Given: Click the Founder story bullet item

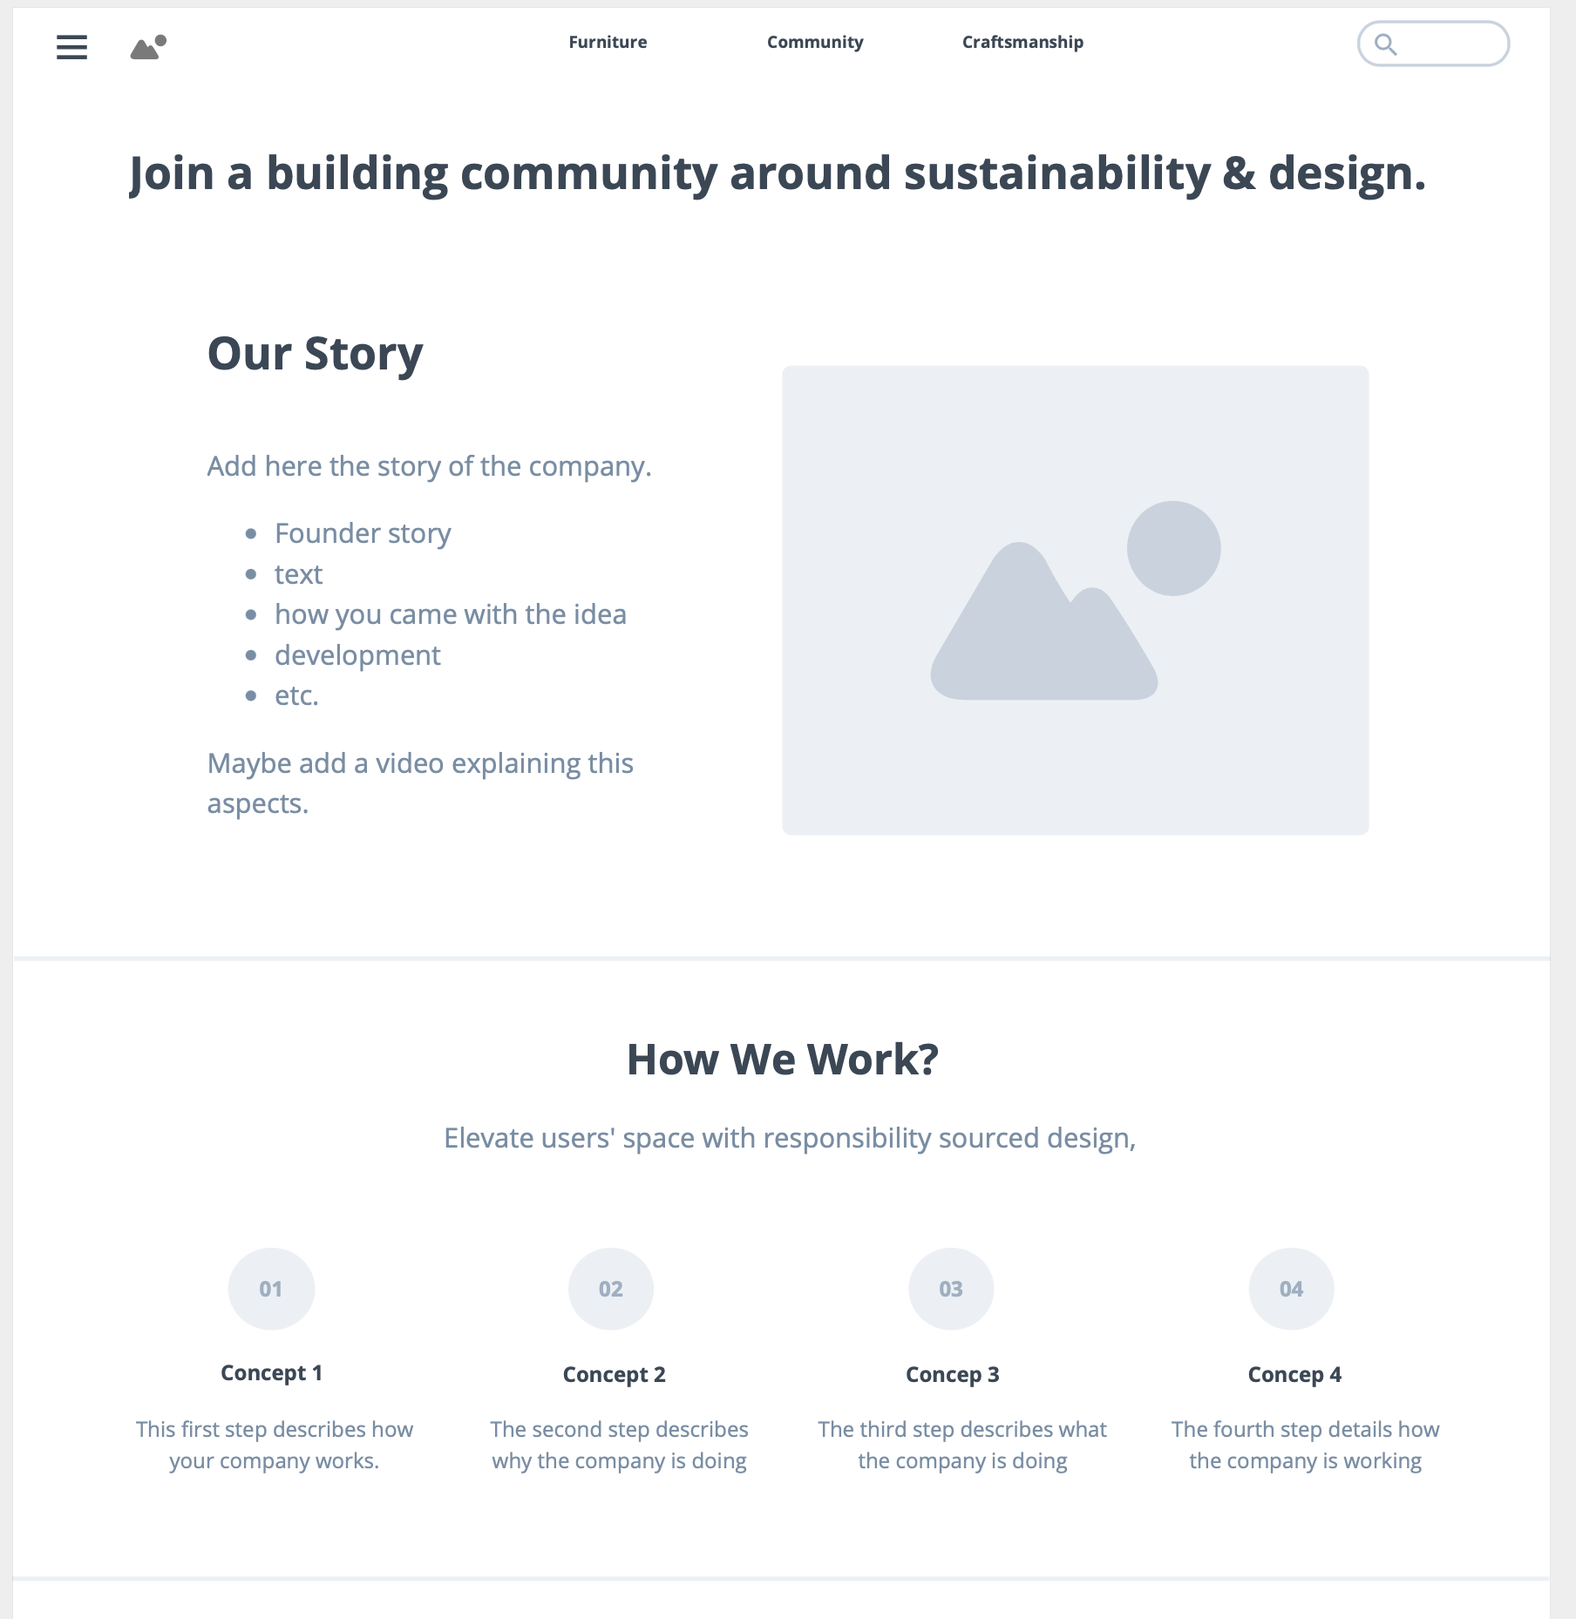Looking at the screenshot, I should pyautogui.click(x=363, y=533).
